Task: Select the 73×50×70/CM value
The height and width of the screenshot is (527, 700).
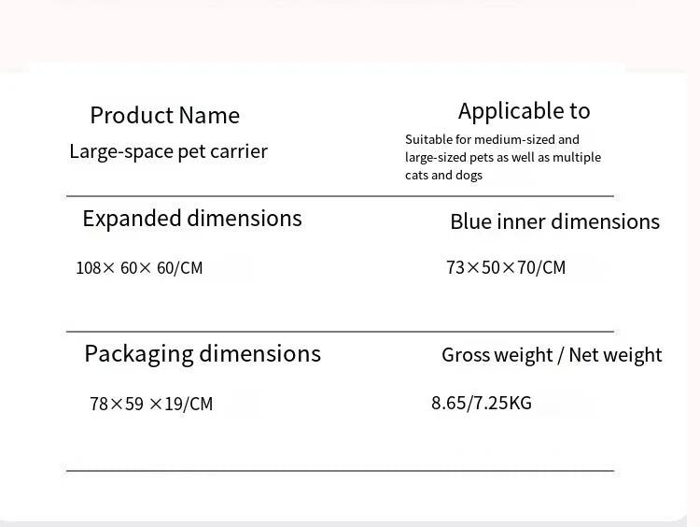Action: click(506, 268)
